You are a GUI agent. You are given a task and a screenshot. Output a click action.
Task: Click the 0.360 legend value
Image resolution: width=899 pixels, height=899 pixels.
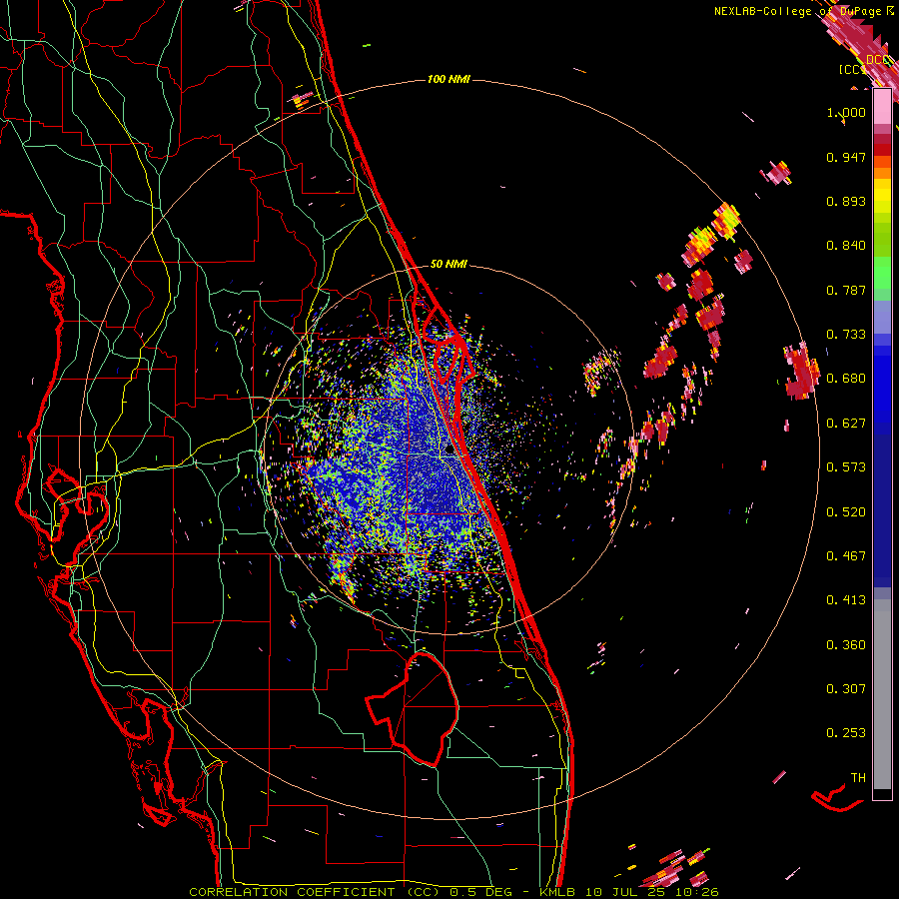click(x=846, y=645)
